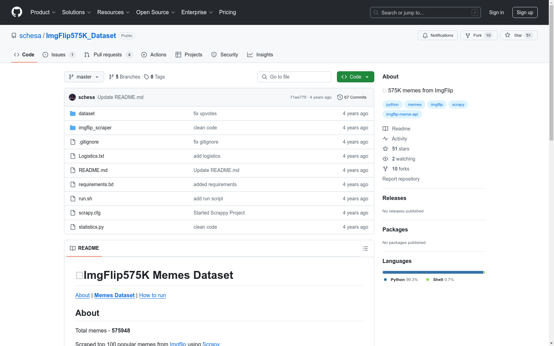Screen dimensions: 554x346
Task: Expand the Open Source menu
Action: coord(156,12)
